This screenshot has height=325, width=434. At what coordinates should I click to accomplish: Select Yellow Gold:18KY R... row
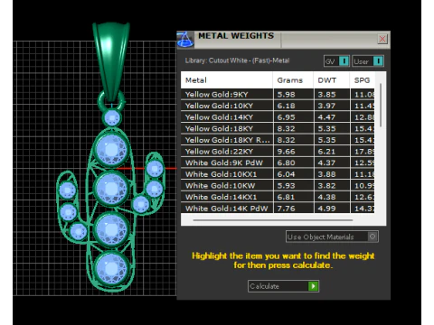[x=278, y=140]
